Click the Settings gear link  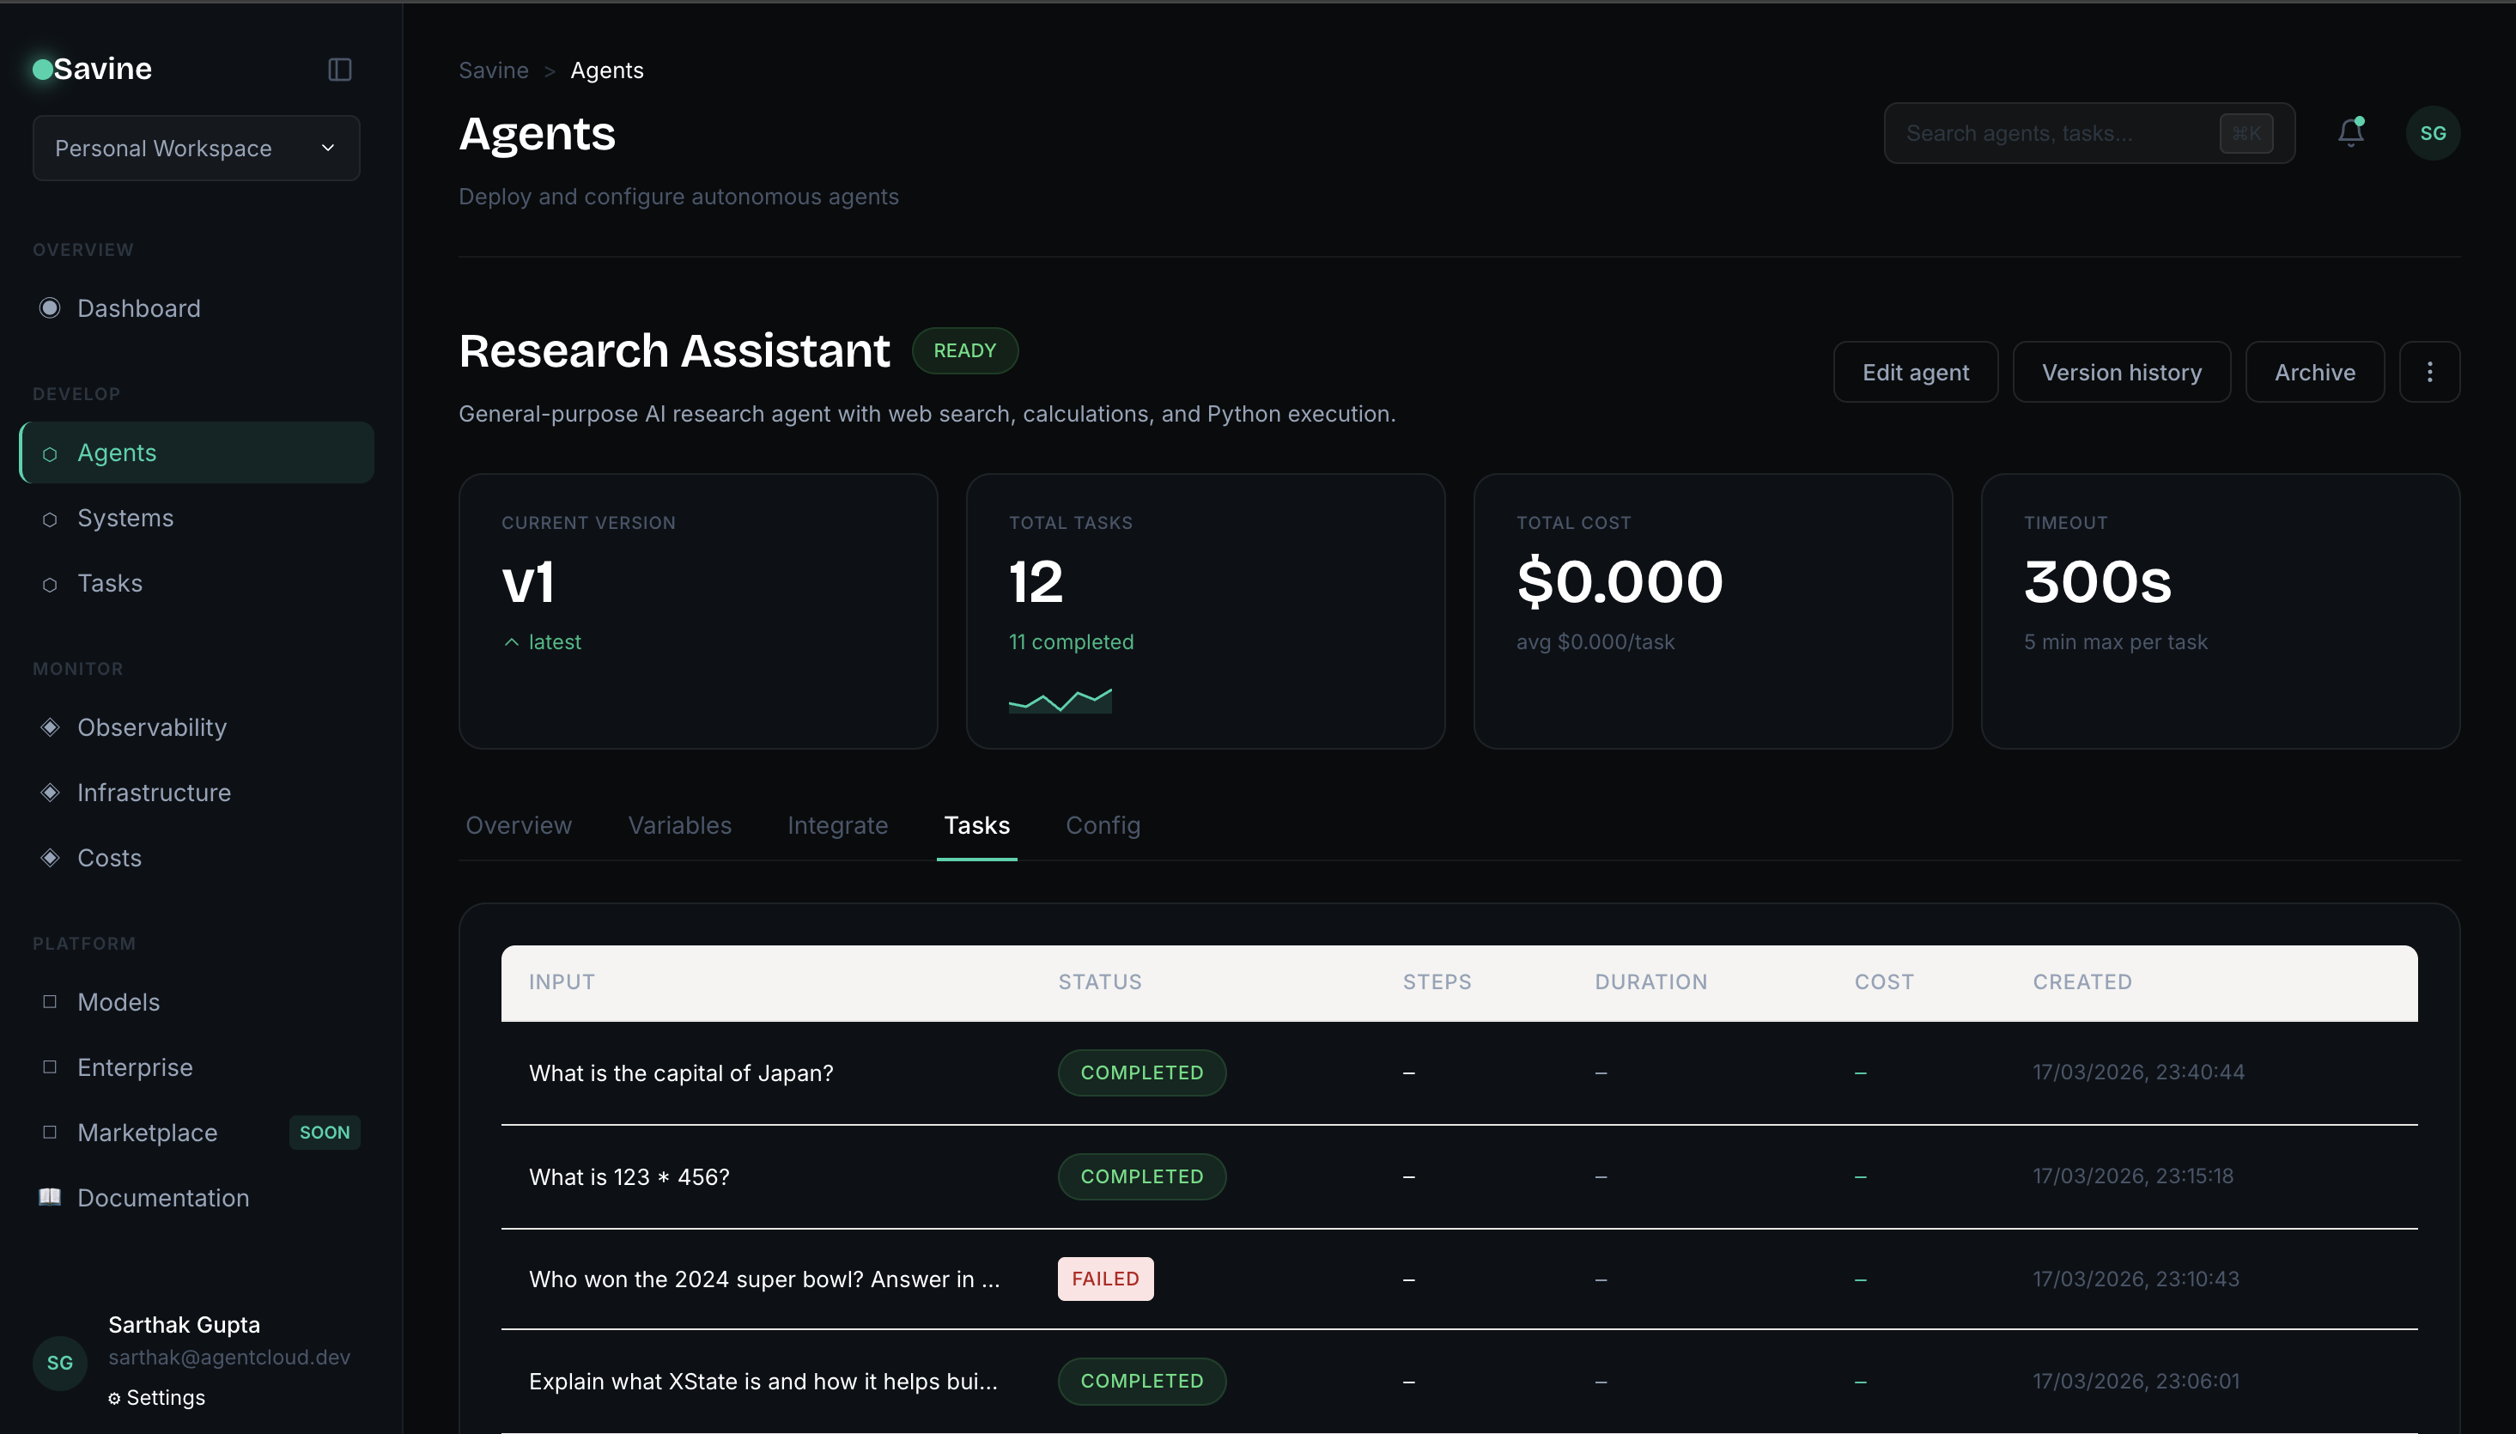(157, 1398)
